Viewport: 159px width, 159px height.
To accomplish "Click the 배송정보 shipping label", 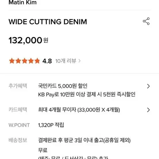I will tap(18, 140).
